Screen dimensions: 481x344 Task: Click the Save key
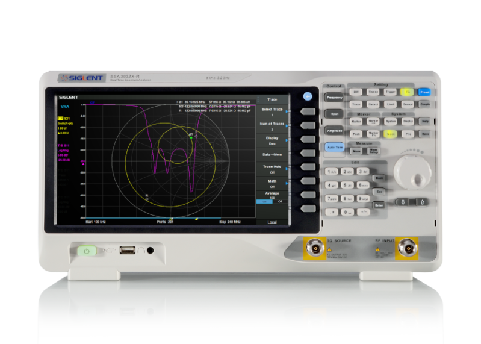pyautogui.click(x=425, y=134)
